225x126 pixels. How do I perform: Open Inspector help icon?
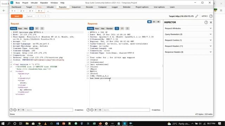pos(206,22)
